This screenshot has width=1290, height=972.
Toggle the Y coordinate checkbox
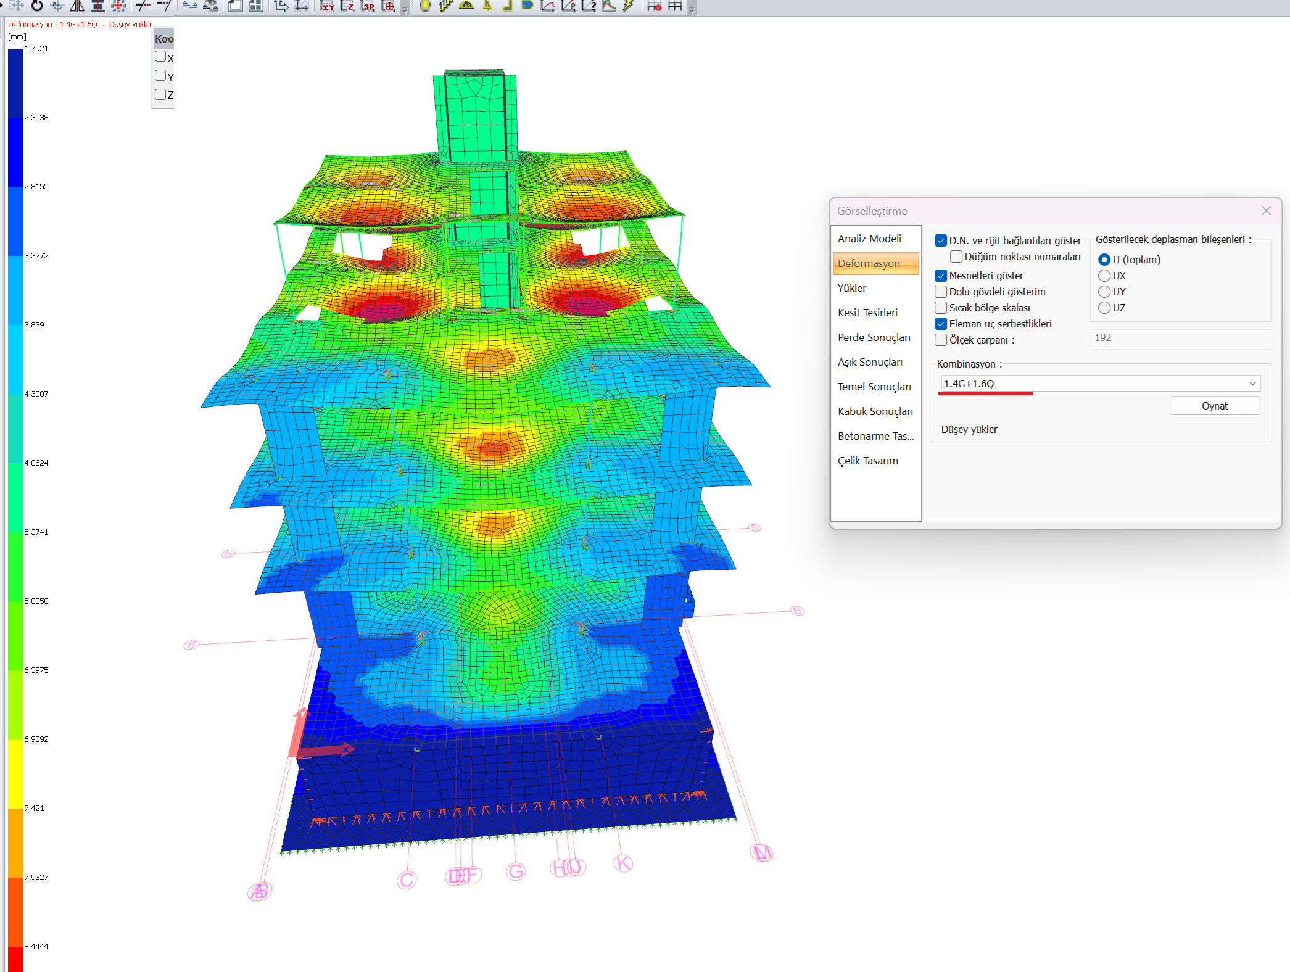tap(160, 75)
